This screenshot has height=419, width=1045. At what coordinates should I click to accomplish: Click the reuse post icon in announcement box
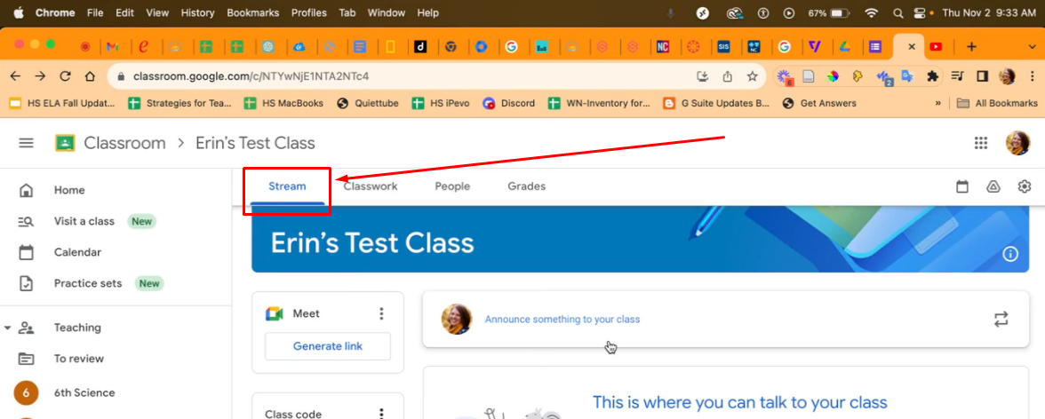[x=1001, y=319]
